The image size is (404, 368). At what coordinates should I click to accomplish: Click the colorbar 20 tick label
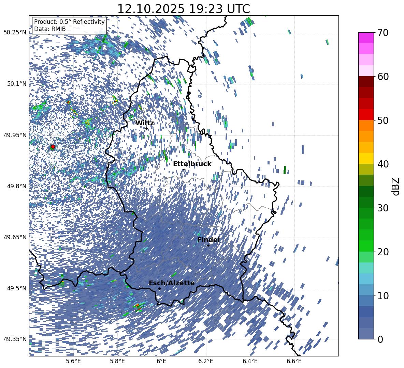[383, 252]
